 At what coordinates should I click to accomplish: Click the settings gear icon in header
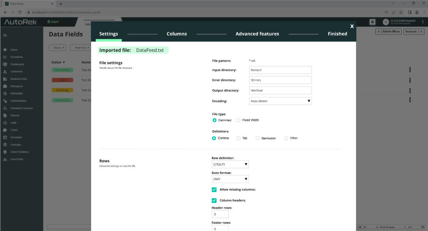[372, 22]
